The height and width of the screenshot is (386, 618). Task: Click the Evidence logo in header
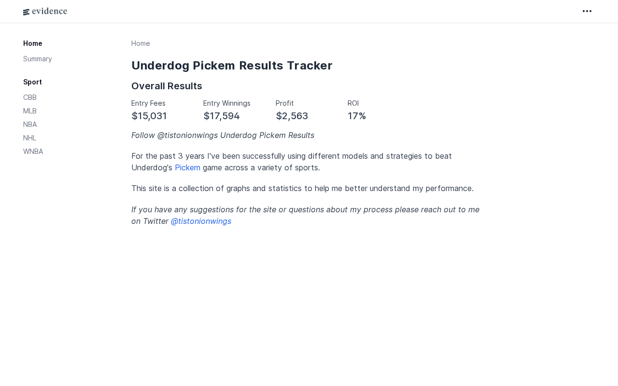tap(45, 12)
